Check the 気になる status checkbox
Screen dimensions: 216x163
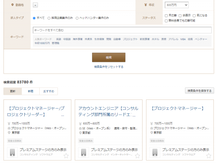tap(194, 16)
